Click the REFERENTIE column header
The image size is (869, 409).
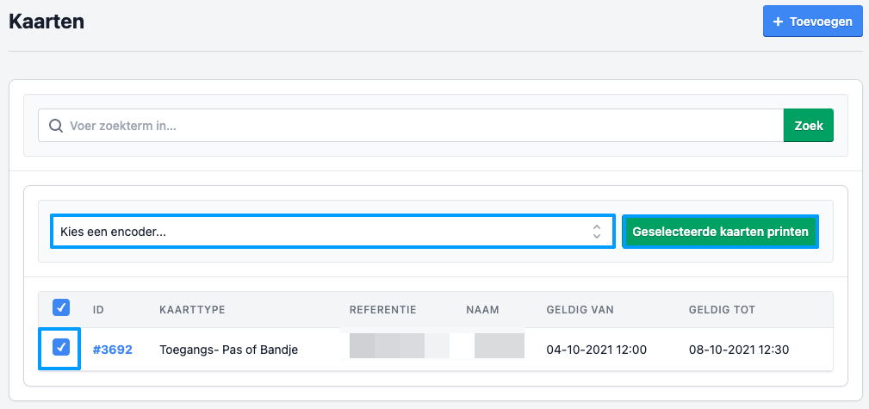[x=383, y=310]
